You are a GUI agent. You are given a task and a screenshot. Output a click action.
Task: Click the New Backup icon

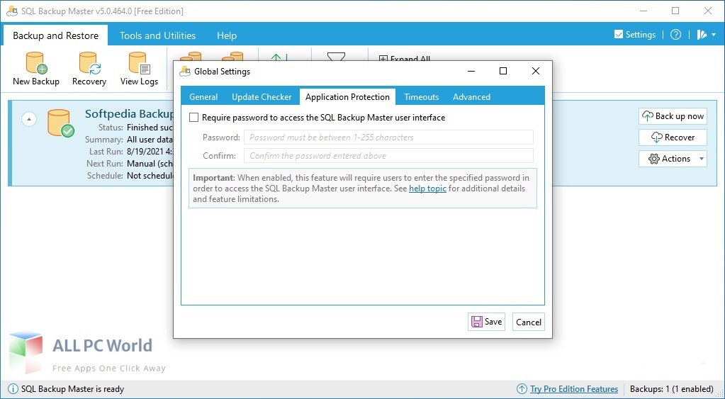coord(35,64)
